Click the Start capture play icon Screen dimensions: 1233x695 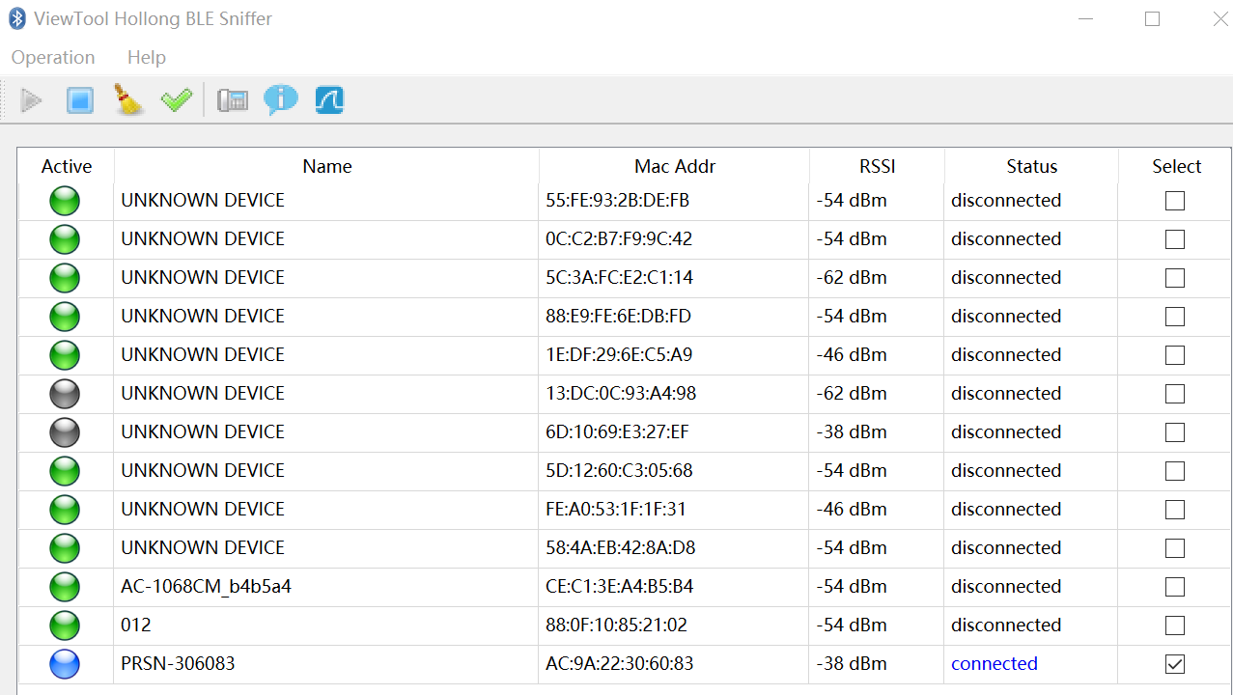point(32,99)
